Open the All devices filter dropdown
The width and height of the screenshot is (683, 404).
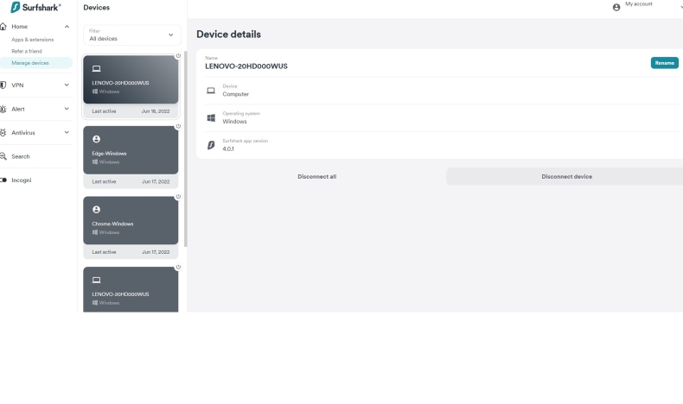(x=131, y=35)
